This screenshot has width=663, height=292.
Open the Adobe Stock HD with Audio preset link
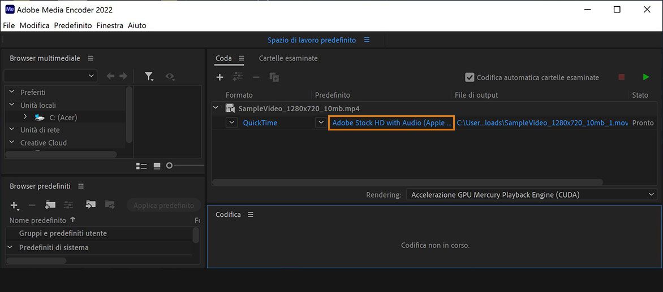point(391,123)
